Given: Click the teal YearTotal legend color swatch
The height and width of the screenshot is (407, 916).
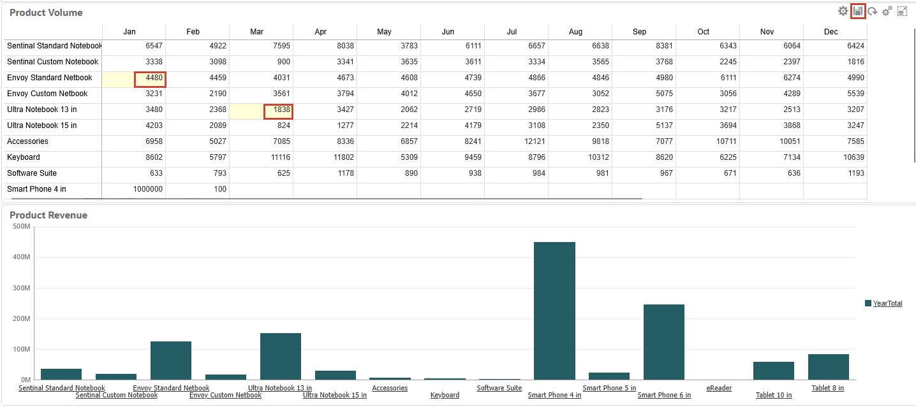Looking at the screenshot, I should click(867, 303).
